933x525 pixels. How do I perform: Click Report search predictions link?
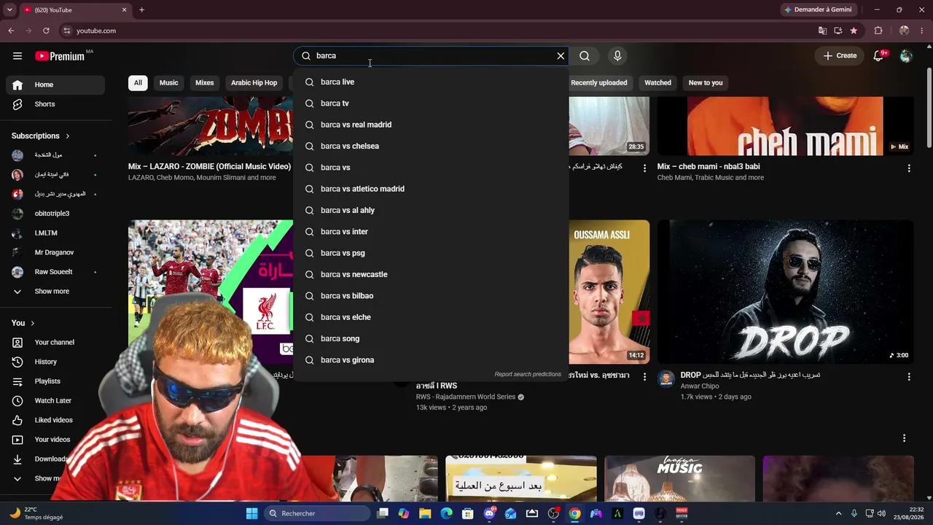(x=528, y=375)
